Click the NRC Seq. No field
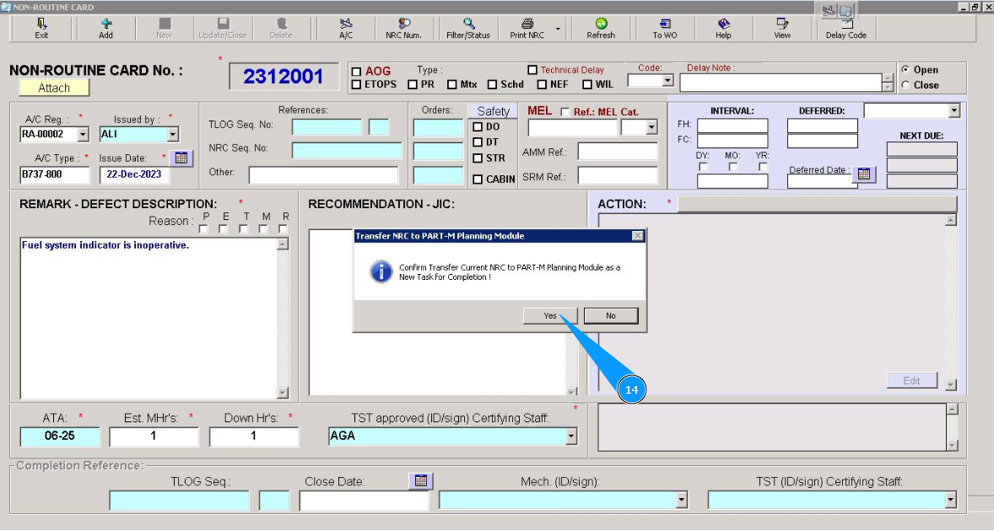994x531 pixels. (x=347, y=150)
